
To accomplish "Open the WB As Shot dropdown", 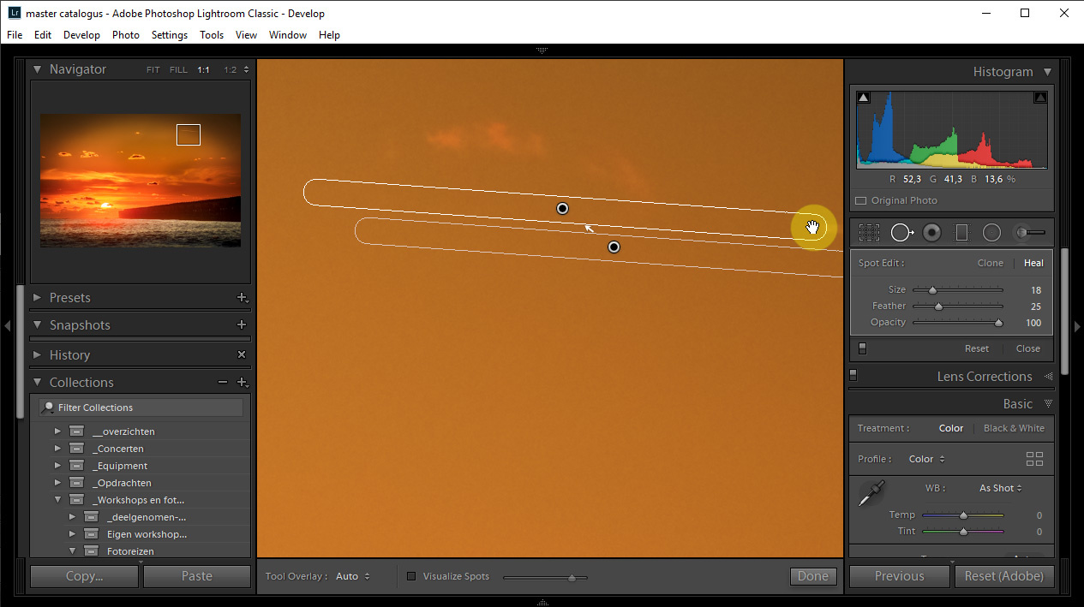I will coord(1001,488).
